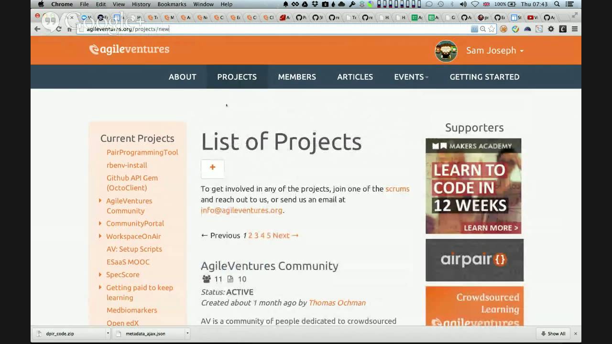This screenshot has height=344, width=612.
Task: Click the Time Machine clock icon
Action: (440, 4)
